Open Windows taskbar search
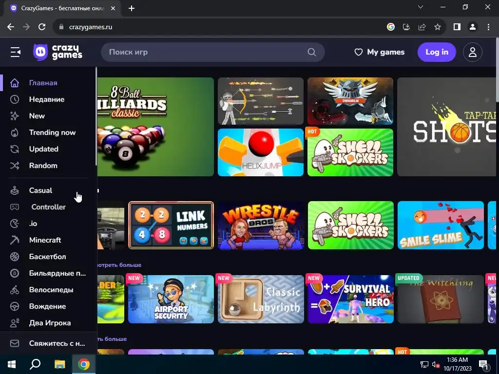Viewport: 499px width, 374px height. [35, 364]
